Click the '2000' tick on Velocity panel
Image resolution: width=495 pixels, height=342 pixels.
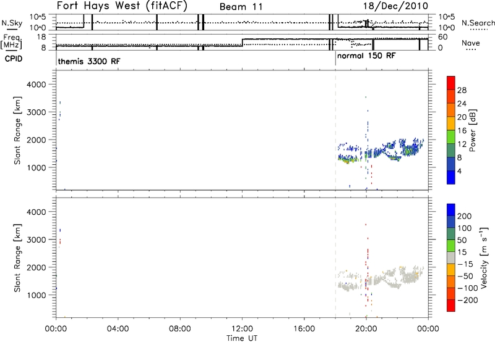point(36,267)
